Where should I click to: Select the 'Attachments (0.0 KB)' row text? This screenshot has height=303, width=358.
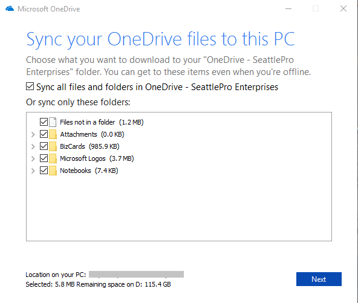[x=93, y=134]
